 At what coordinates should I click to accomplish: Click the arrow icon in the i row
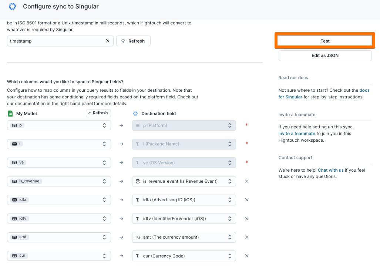pos(121,144)
